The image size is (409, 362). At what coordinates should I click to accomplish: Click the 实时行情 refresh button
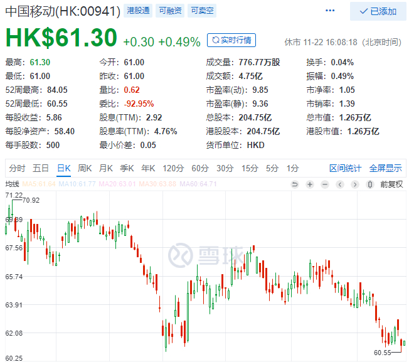231,40
